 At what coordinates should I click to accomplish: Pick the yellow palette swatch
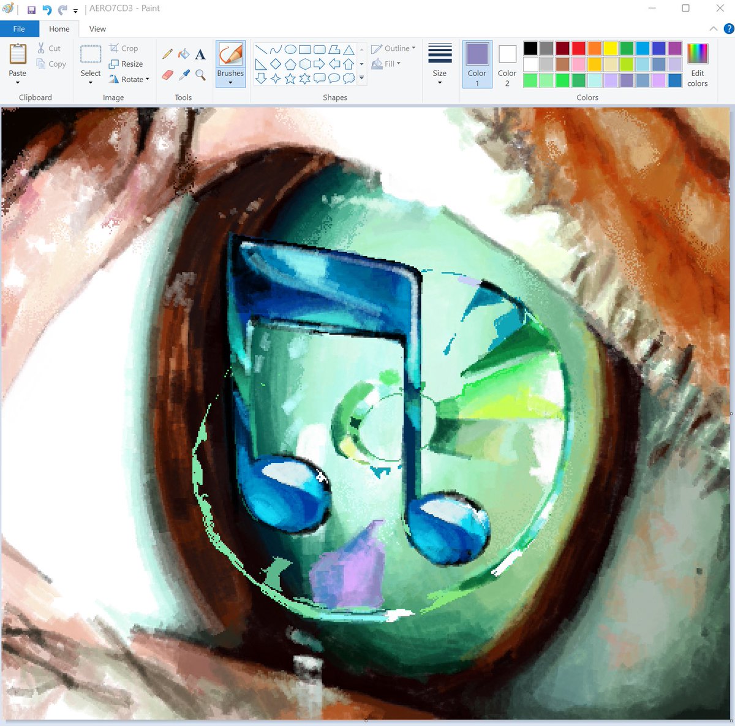(x=611, y=48)
